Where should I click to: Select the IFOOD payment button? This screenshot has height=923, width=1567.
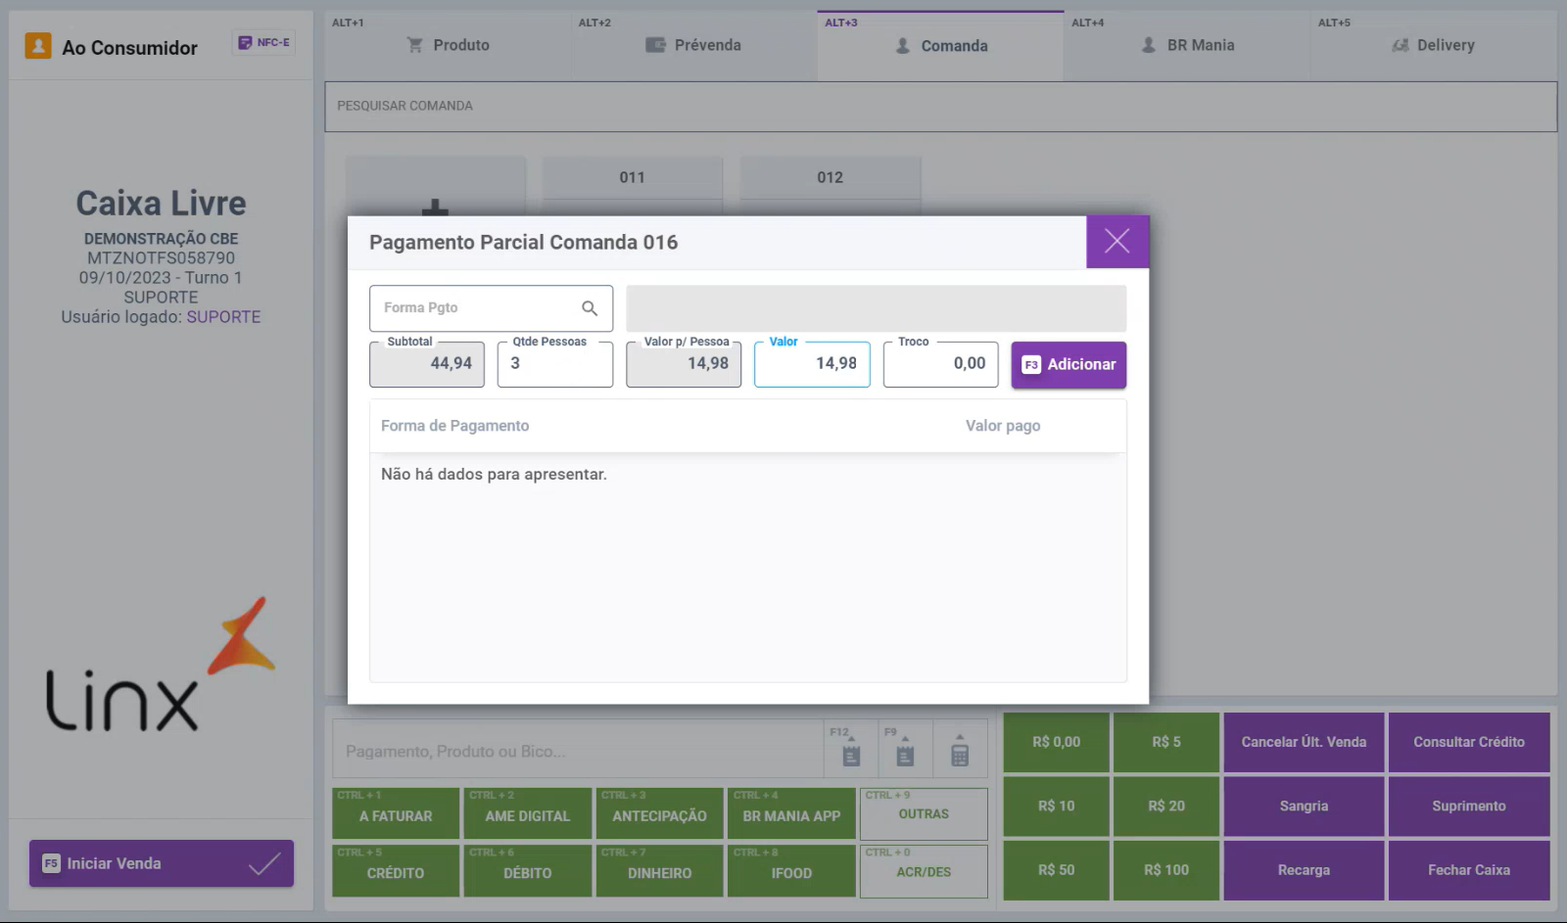pos(791,871)
